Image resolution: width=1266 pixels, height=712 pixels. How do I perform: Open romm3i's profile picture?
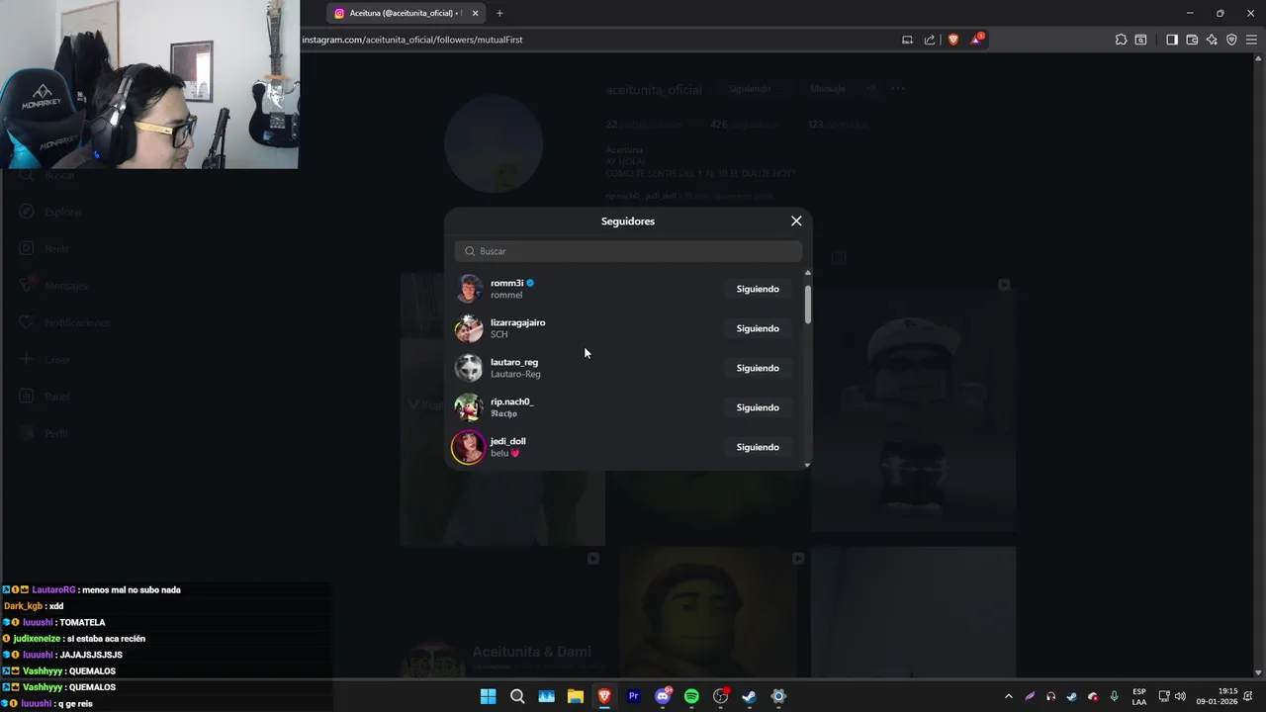tap(469, 289)
